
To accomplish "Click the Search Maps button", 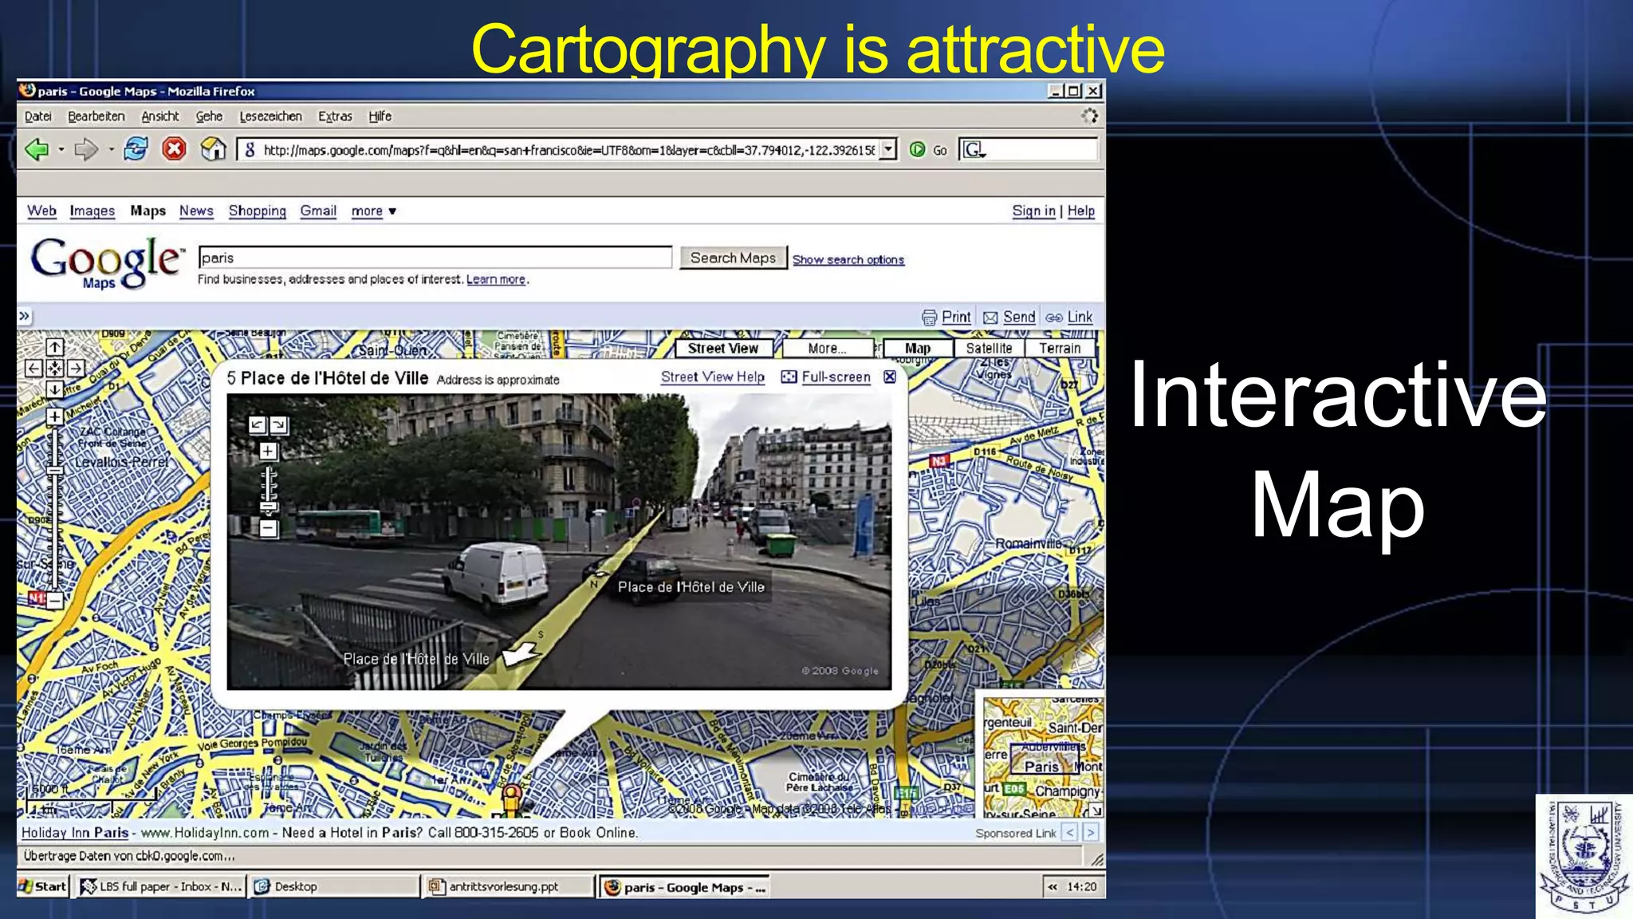I will pyautogui.click(x=733, y=258).
